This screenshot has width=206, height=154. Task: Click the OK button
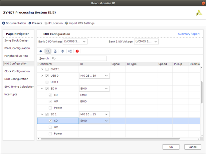click(x=171, y=147)
